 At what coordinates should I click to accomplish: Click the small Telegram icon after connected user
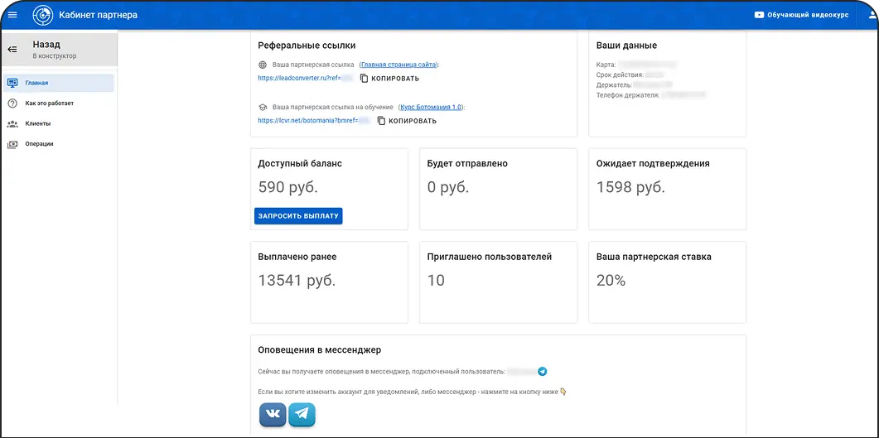pyautogui.click(x=542, y=371)
